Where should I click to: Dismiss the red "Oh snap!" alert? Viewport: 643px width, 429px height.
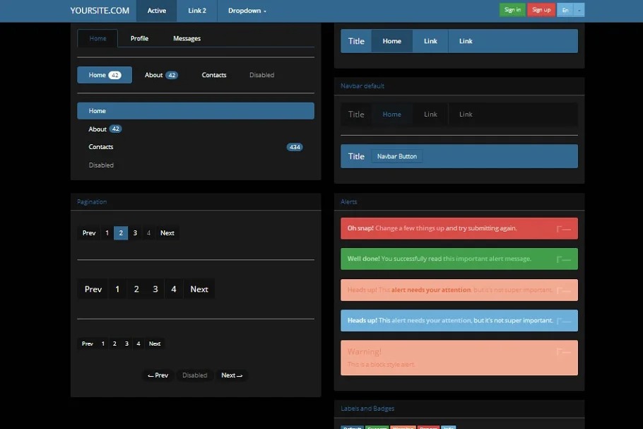563,229
